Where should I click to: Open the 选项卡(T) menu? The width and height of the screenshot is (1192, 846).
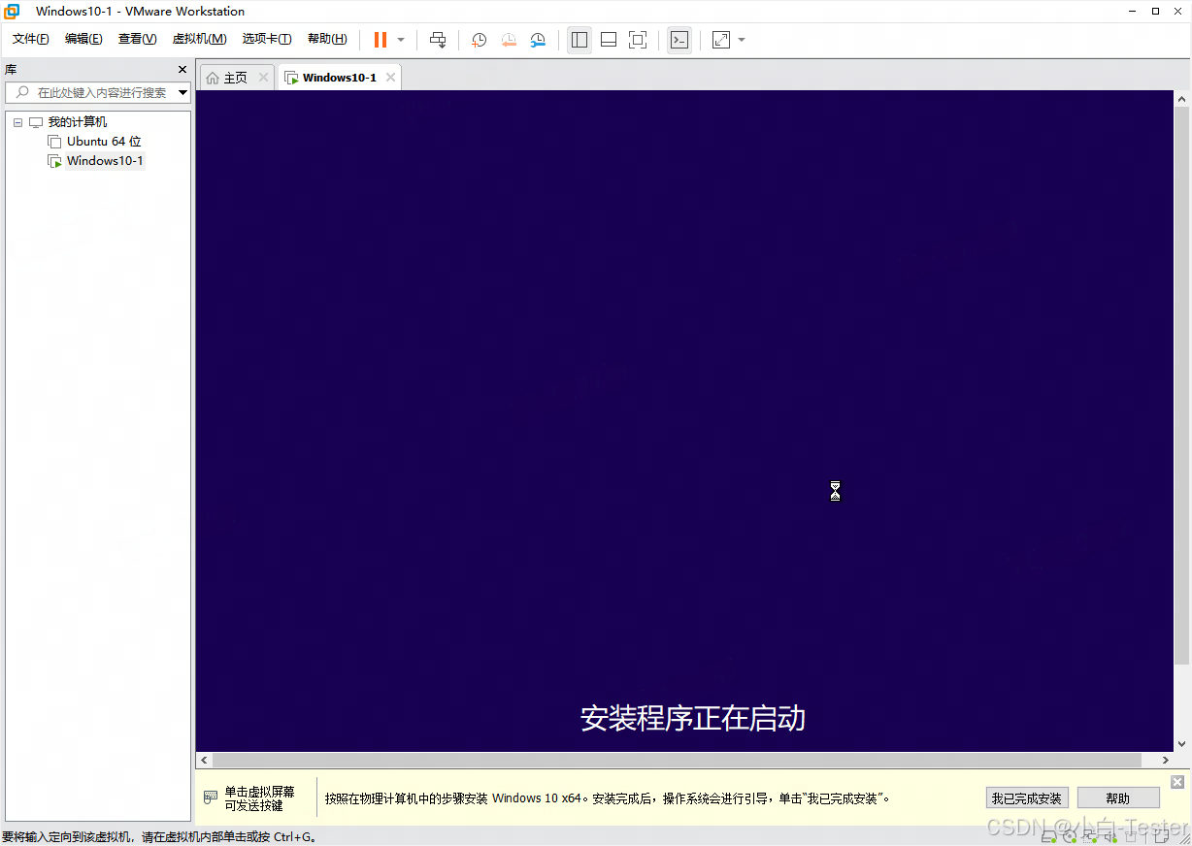[267, 39]
